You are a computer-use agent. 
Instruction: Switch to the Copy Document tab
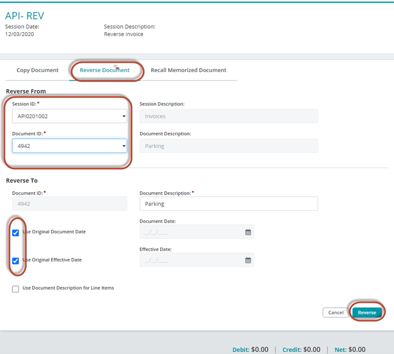[37, 70]
